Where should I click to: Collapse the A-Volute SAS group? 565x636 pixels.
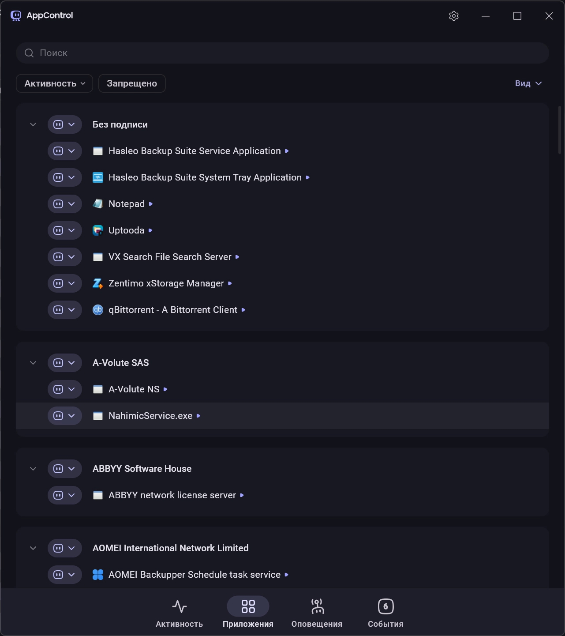pos(33,363)
